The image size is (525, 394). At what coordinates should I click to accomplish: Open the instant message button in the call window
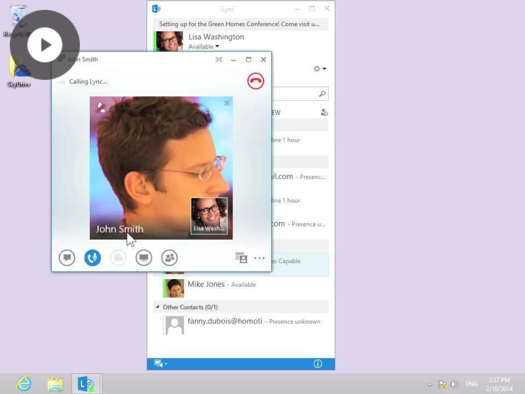coord(67,258)
